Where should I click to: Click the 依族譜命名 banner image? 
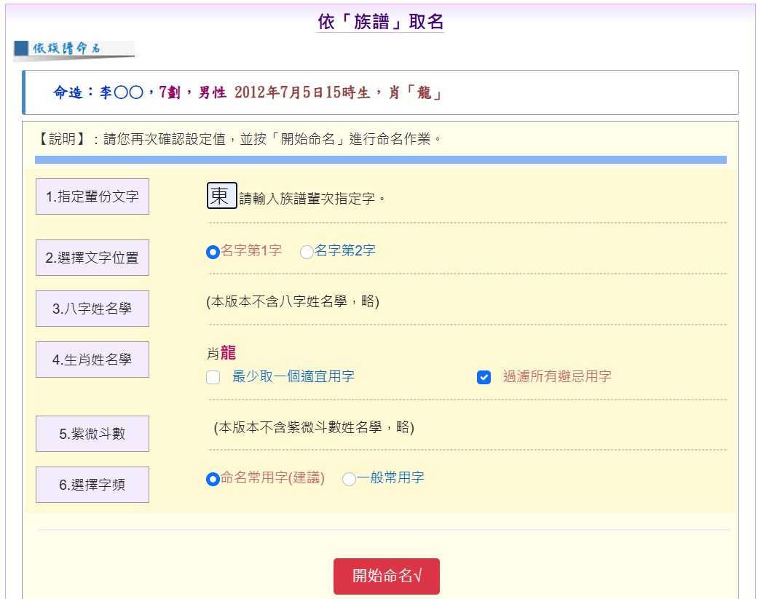(x=74, y=49)
